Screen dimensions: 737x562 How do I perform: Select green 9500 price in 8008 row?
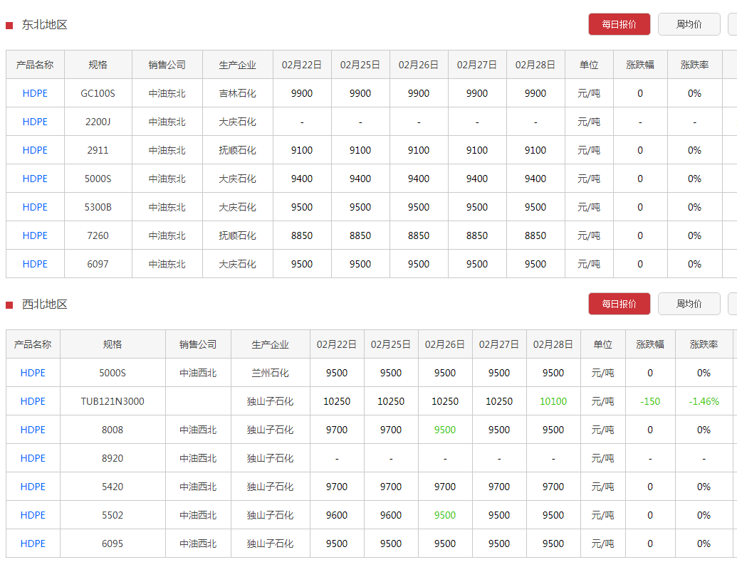pyautogui.click(x=444, y=430)
